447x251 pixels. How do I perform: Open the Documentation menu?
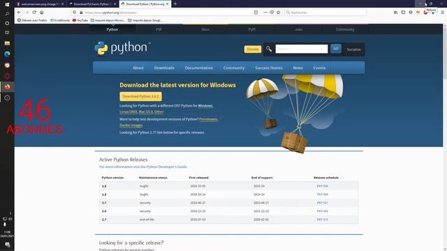pos(199,68)
